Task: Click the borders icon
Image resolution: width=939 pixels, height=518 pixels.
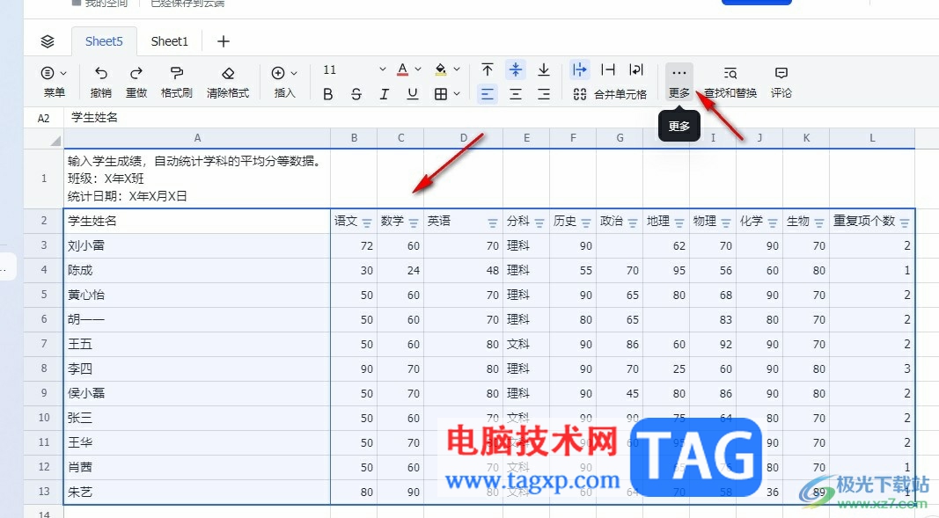Action: (441, 94)
